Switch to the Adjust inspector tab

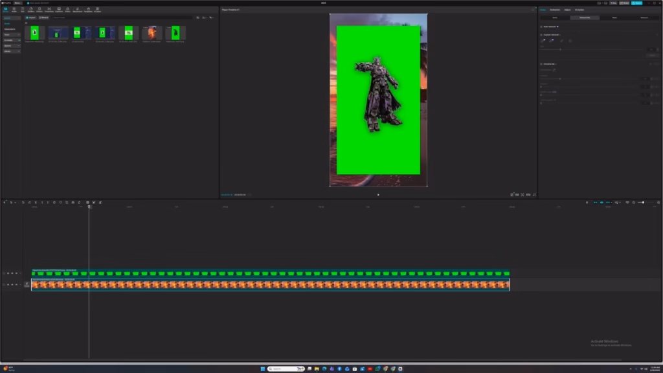[567, 10]
